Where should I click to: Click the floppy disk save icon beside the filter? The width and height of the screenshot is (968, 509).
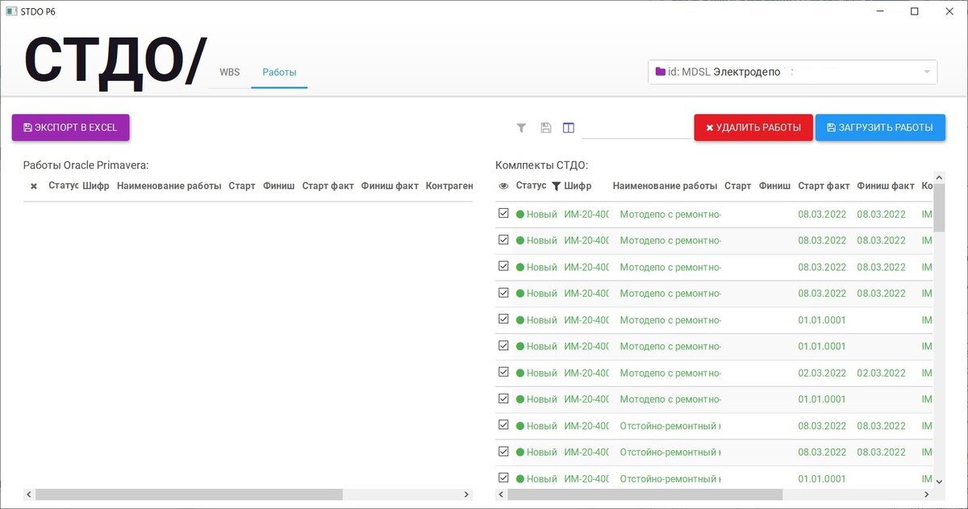click(545, 127)
